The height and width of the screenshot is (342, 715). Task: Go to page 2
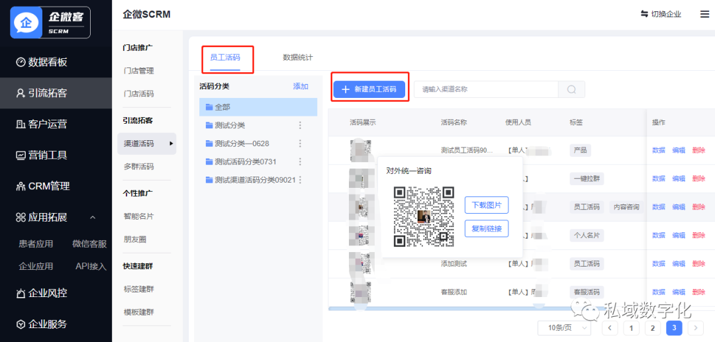point(653,328)
